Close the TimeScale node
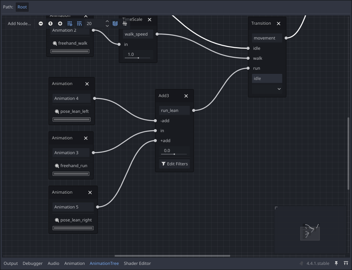The image size is (352, 270). (x=150, y=20)
